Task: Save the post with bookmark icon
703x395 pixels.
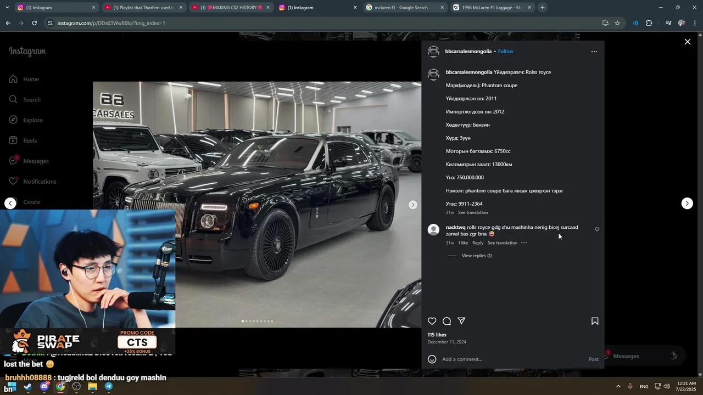Action: pyautogui.click(x=595, y=321)
